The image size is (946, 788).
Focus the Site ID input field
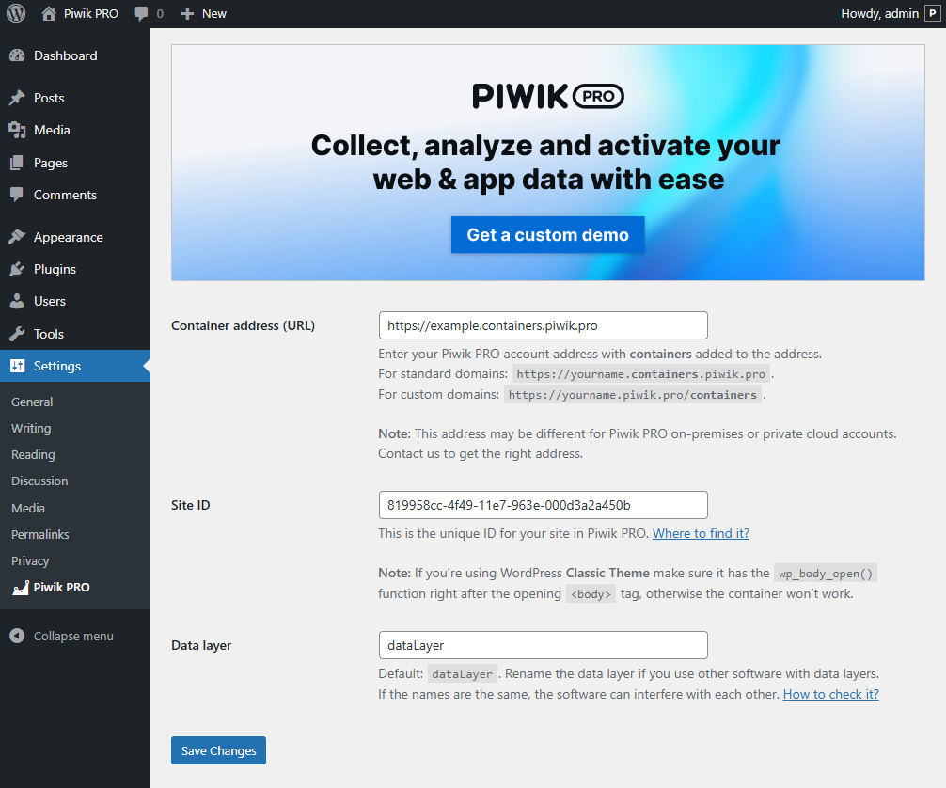[543, 505]
